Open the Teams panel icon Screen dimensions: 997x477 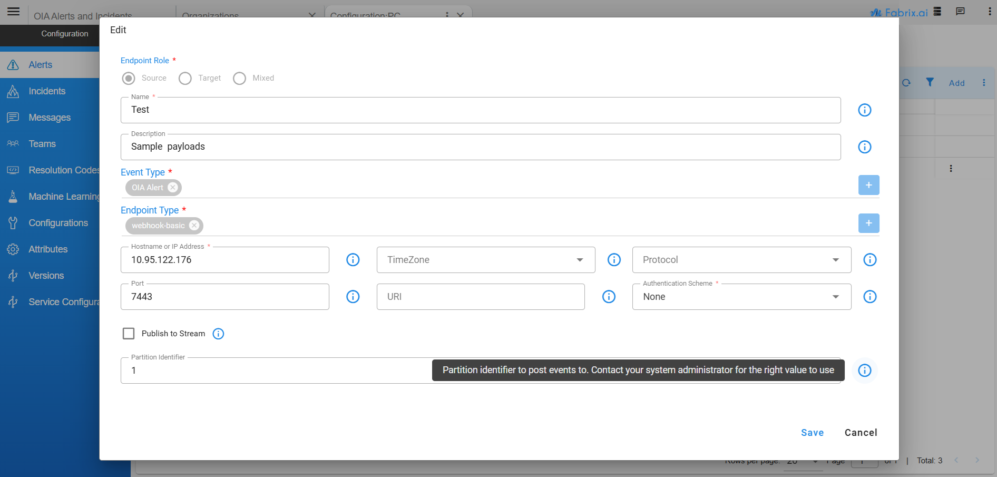pos(13,143)
